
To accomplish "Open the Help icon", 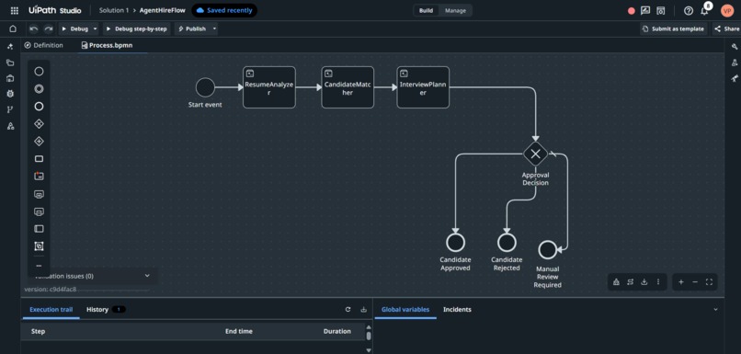I will pyautogui.click(x=689, y=10).
